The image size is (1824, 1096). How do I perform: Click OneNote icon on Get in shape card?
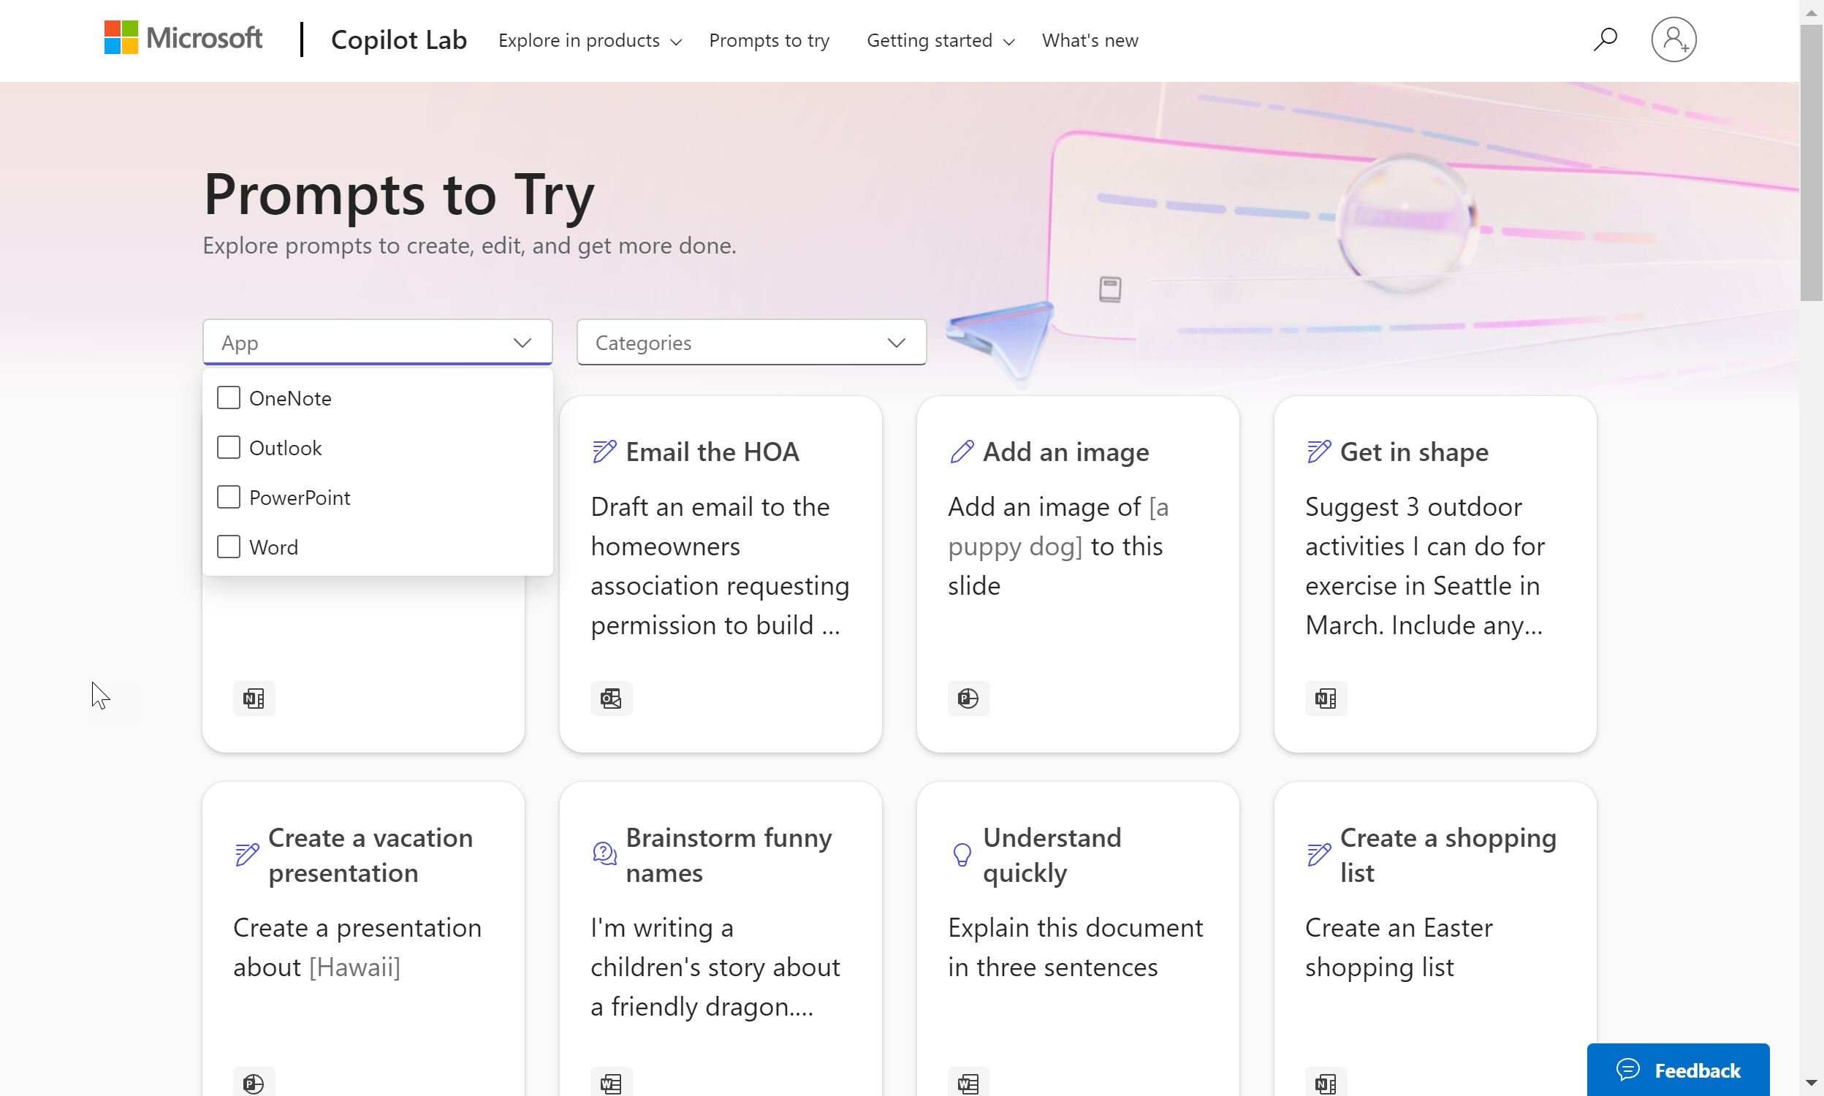point(1325,698)
